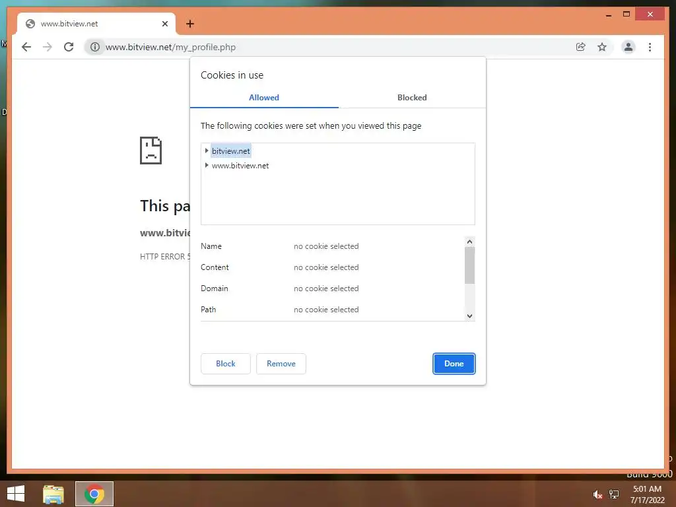Image resolution: width=676 pixels, height=507 pixels.
Task: Select the www.bitview.net tree item
Action: pyautogui.click(x=240, y=166)
